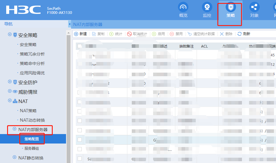Open the 监控 monitoring section icon
Image resolution: width=276 pixels, height=163 pixels.
207,7
